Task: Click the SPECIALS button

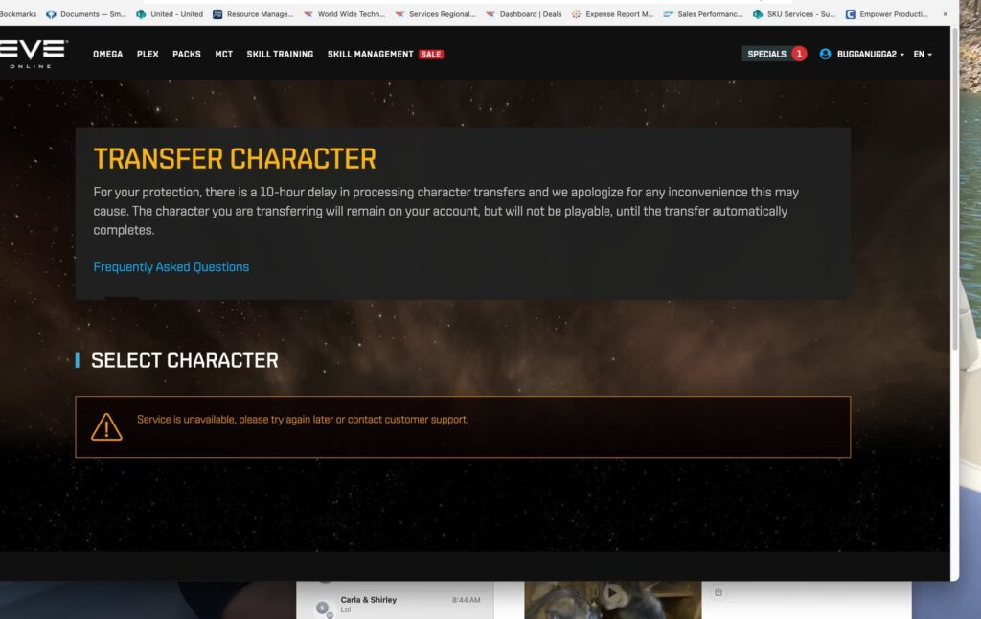Action: click(x=766, y=54)
